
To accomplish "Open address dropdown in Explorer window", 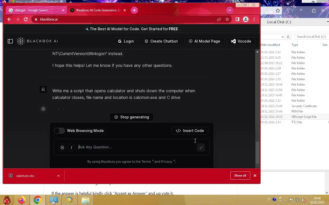I will pos(282,37).
